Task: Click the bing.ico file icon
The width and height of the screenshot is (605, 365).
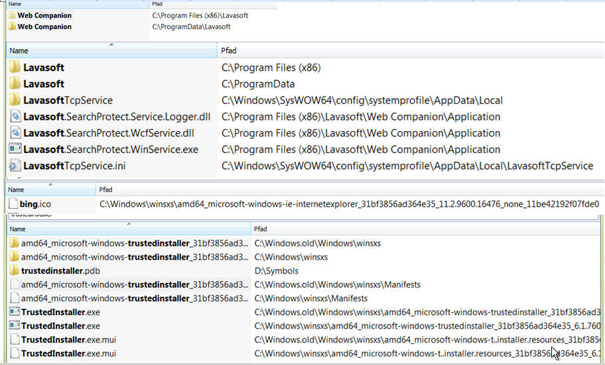Action: tap(13, 204)
